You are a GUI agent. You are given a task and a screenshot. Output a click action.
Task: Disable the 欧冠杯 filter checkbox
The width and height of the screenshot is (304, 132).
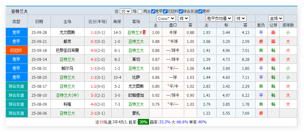click(165, 11)
